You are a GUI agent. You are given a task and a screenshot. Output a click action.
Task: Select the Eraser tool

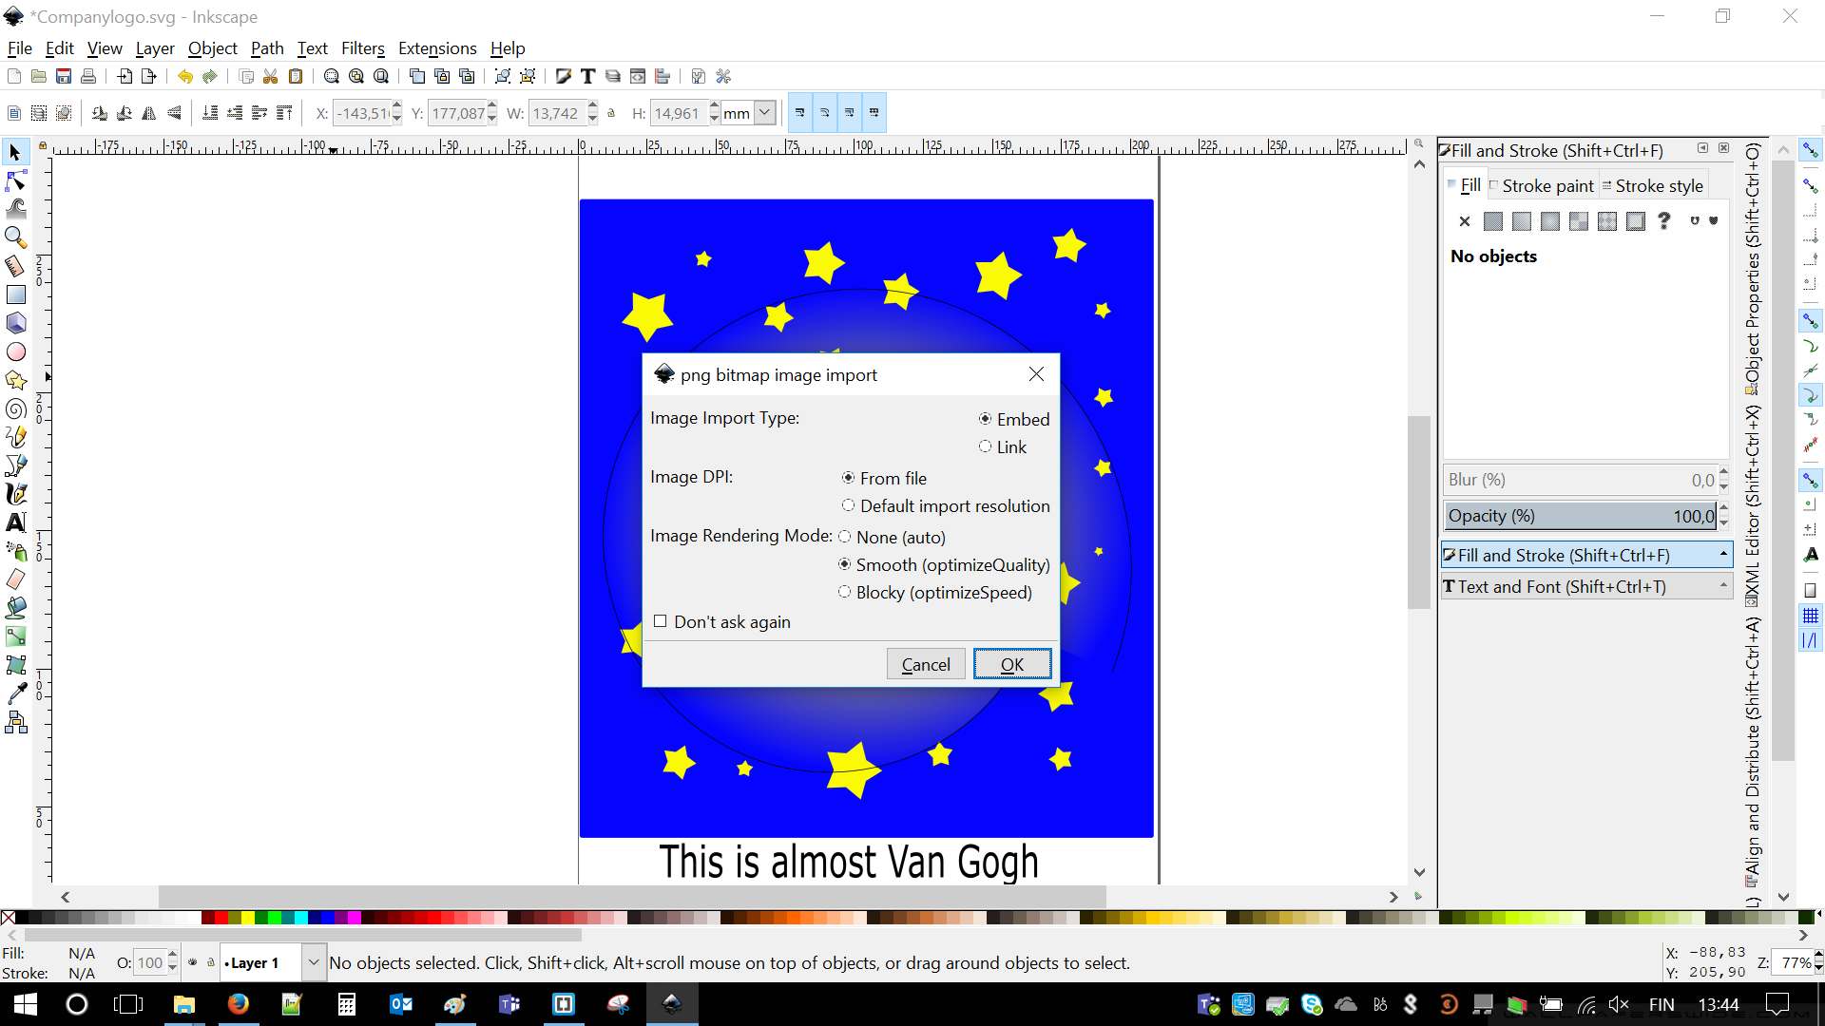coord(16,579)
